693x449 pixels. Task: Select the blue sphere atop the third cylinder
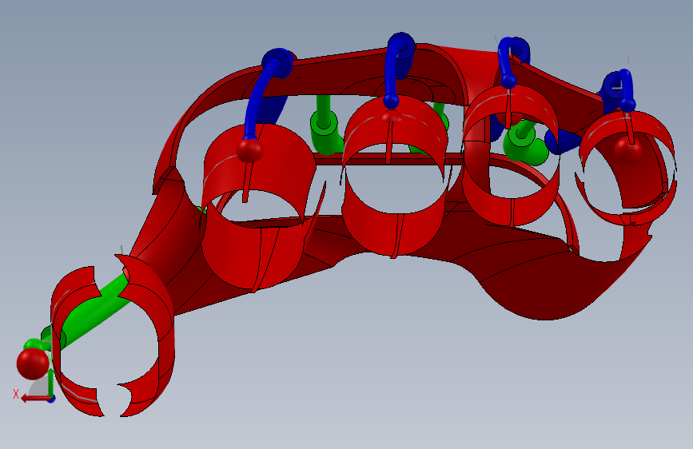point(508,81)
